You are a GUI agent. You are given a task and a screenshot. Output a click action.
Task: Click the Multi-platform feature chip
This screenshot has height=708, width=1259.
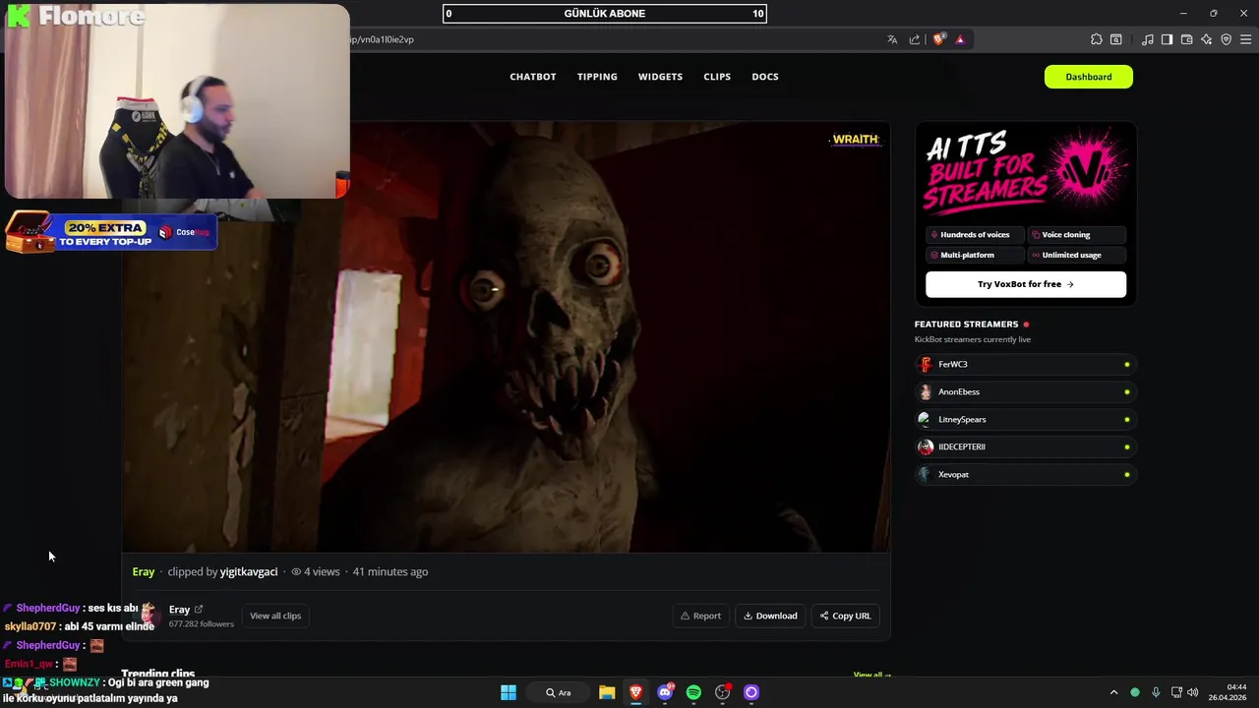click(975, 255)
